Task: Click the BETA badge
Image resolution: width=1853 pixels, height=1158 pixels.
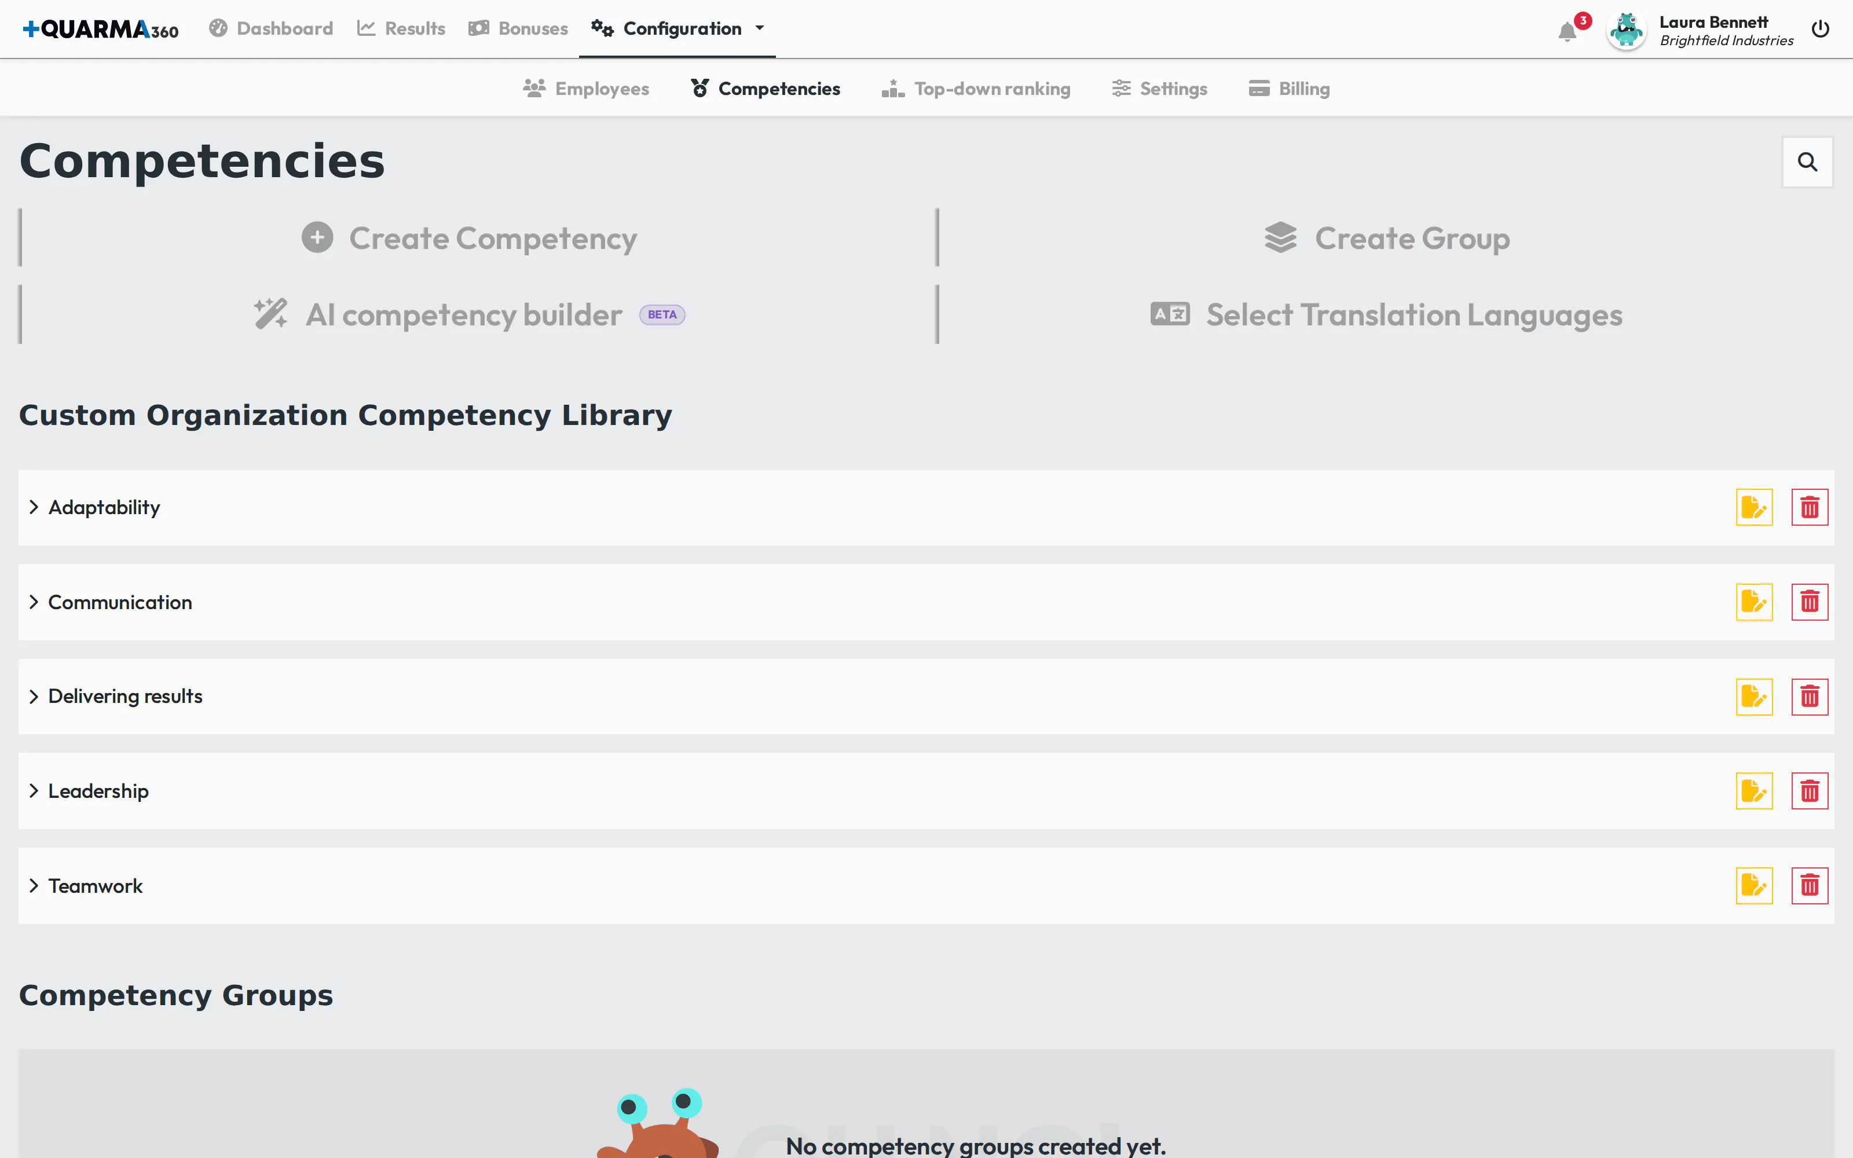Action: [662, 315]
